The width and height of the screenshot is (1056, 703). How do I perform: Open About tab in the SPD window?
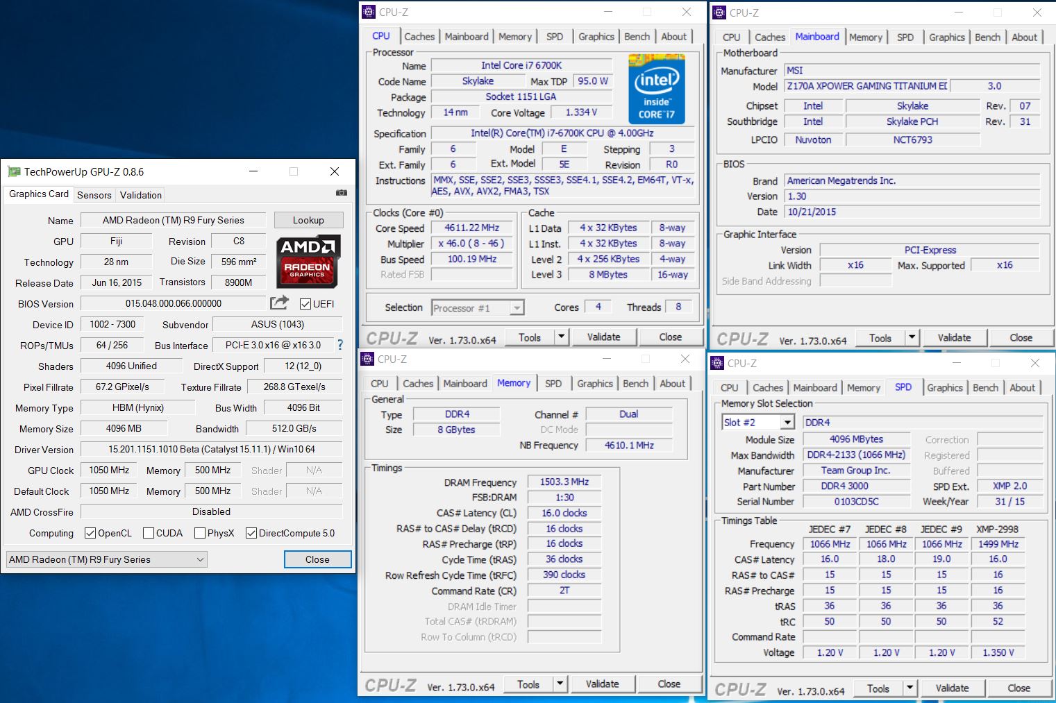pyautogui.click(x=1022, y=388)
